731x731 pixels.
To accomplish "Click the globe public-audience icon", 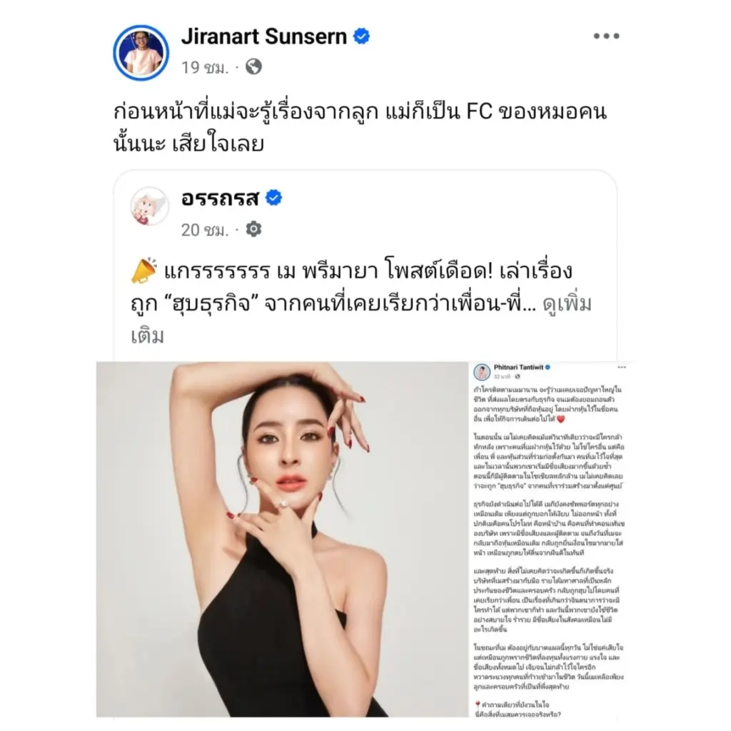I will click(x=253, y=66).
